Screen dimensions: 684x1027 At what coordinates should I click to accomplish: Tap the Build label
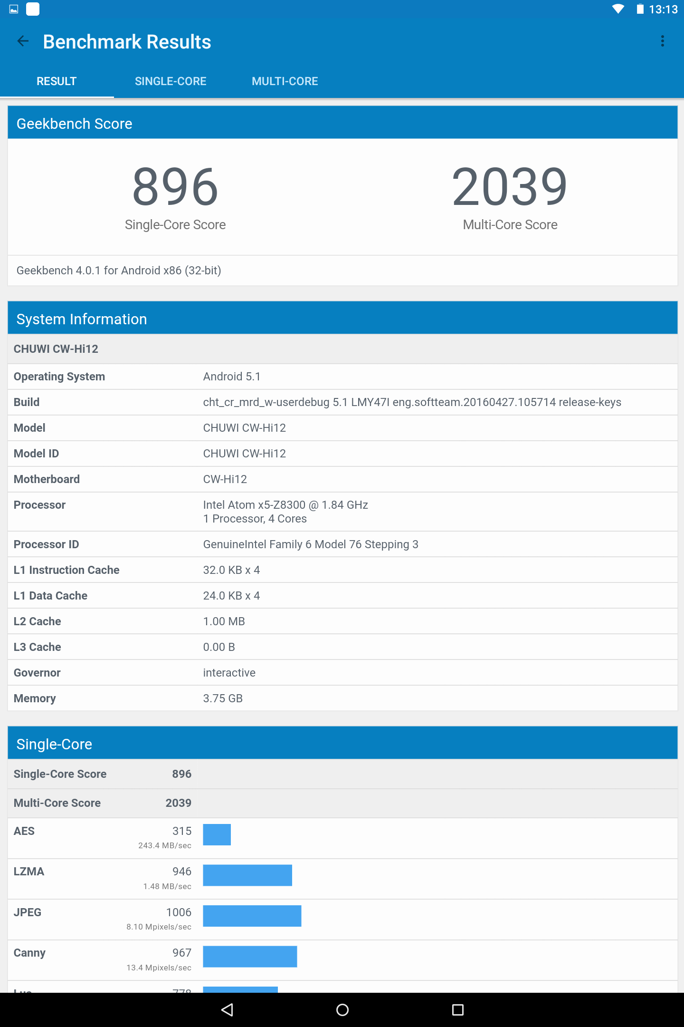coord(27,402)
